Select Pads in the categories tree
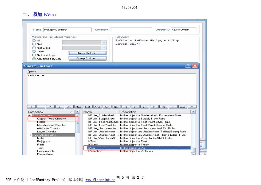The height and width of the screenshot is (185, 261). click(x=41, y=145)
